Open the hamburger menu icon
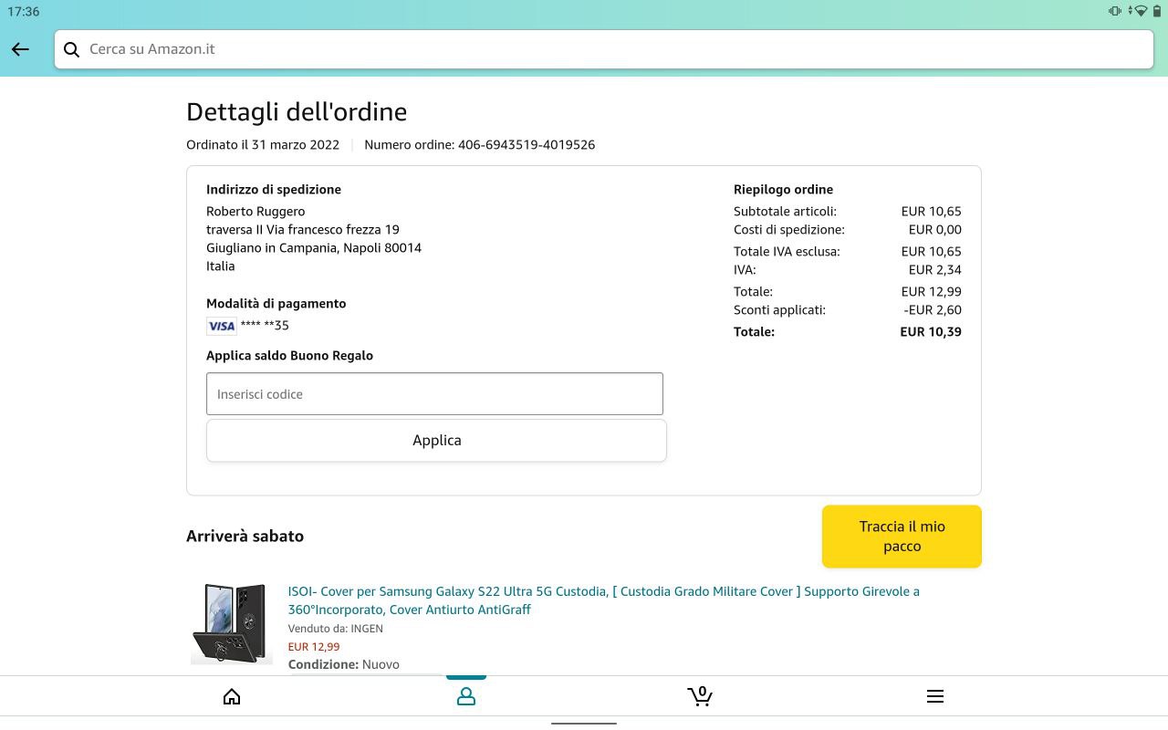 (934, 697)
